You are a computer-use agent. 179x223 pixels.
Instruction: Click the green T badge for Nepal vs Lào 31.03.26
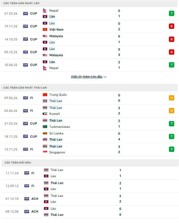172,13
